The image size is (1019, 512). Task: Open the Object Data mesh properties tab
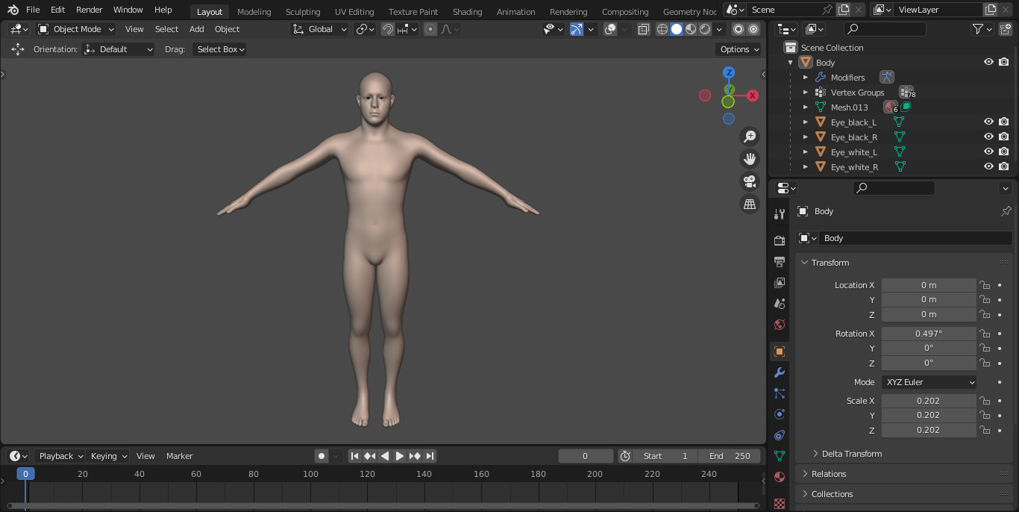click(x=780, y=456)
